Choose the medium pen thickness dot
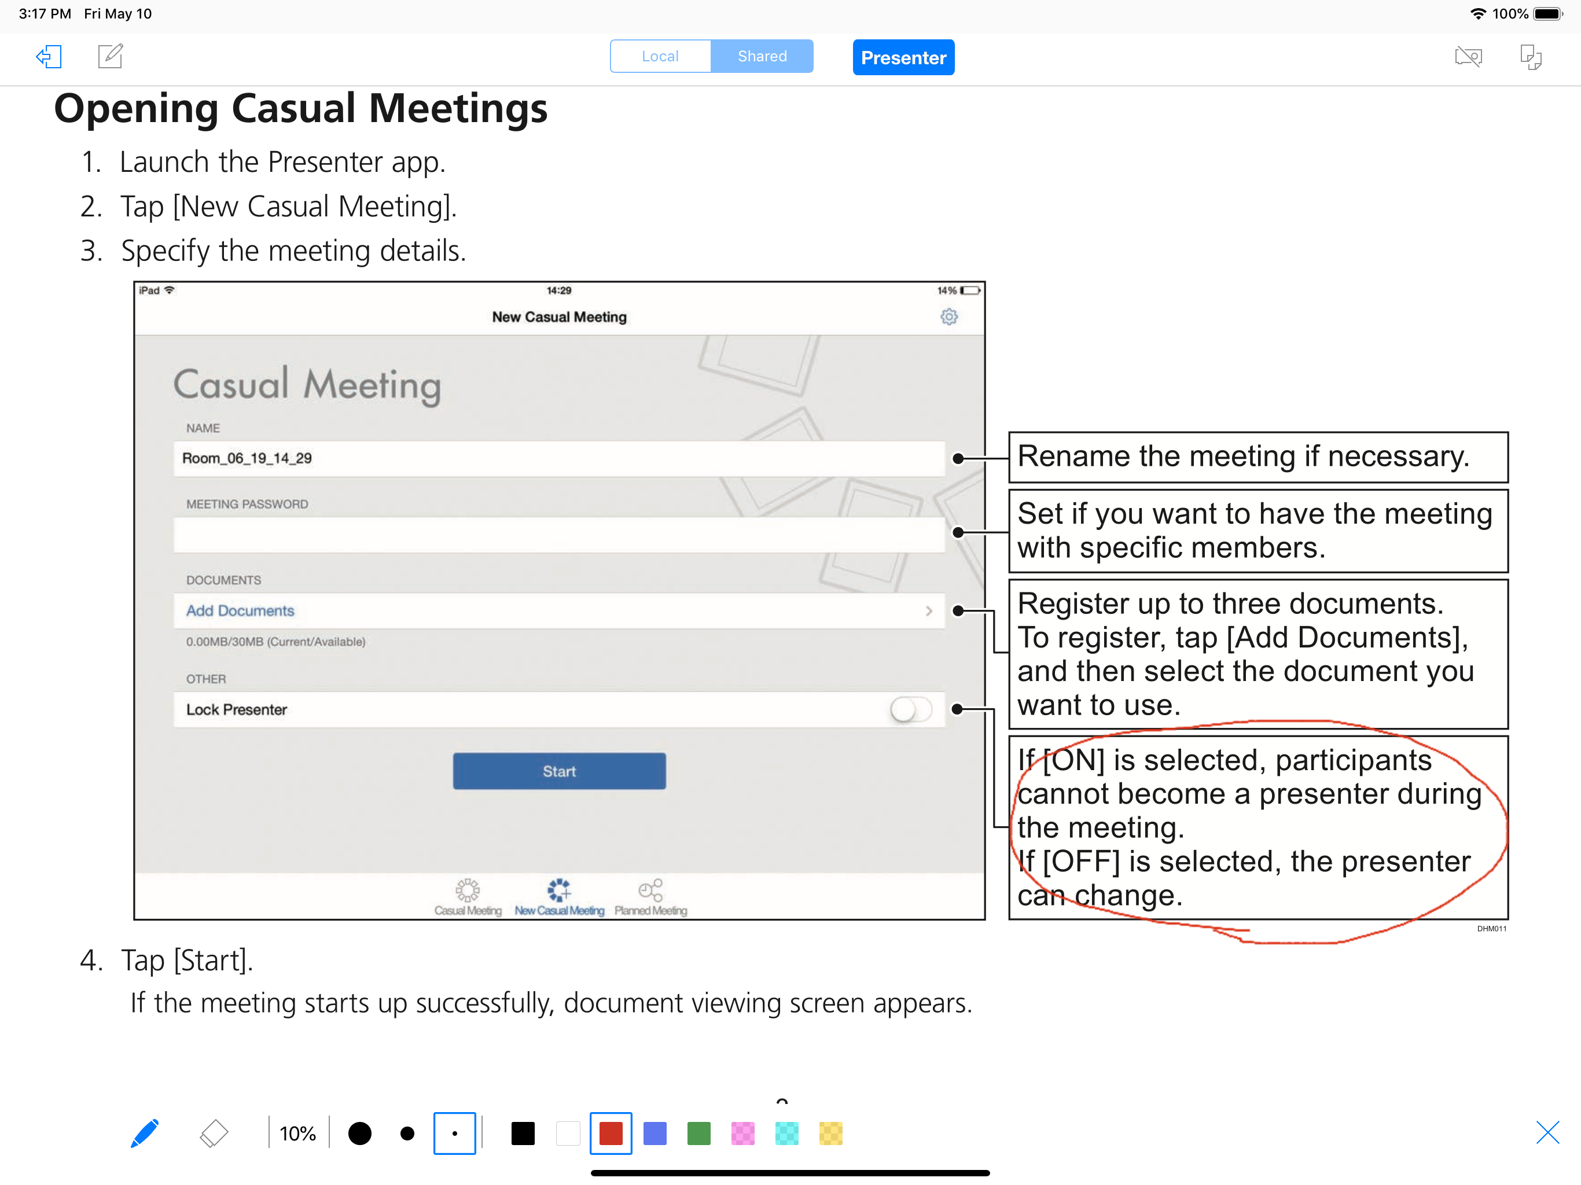This screenshot has height=1185, width=1581. click(x=407, y=1134)
